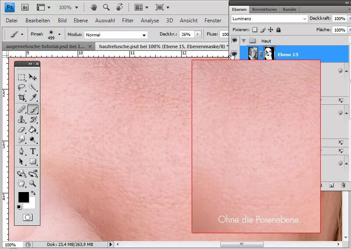Image resolution: width=351 pixels, height=249 pixels.
Task: Select the Eraser tool
Action: pos(21,129)
